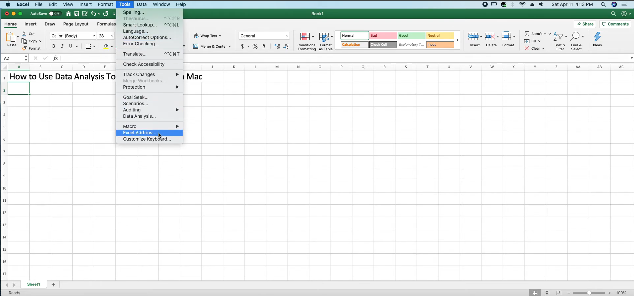634x296 pixels.
Task: Open the Data menu
Action: [142, 4]
